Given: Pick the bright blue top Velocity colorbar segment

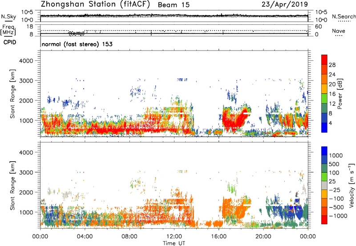Looking at the screenshot, I should coord(324,151).
